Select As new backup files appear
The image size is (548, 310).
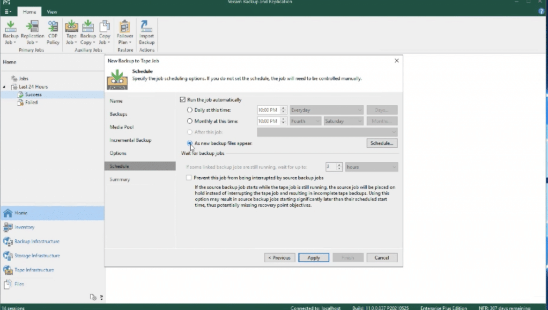pyautogui.click(x=189, y=143)
